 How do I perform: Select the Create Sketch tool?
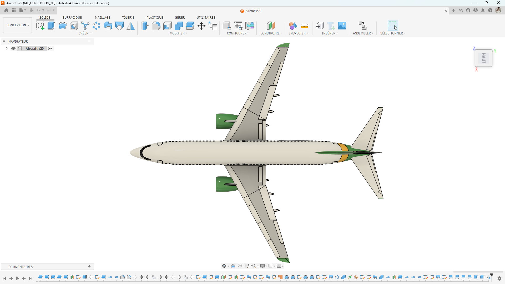40,26
